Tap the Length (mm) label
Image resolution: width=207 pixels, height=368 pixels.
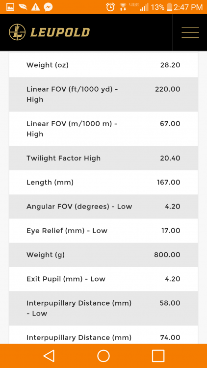(50, 183)
